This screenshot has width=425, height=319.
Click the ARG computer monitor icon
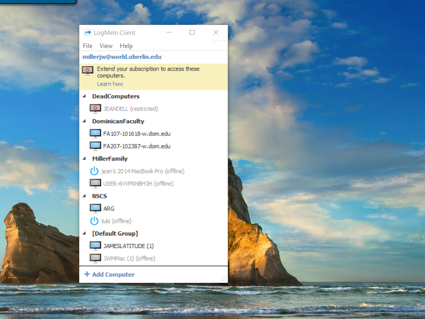click(x=95, y=209)
